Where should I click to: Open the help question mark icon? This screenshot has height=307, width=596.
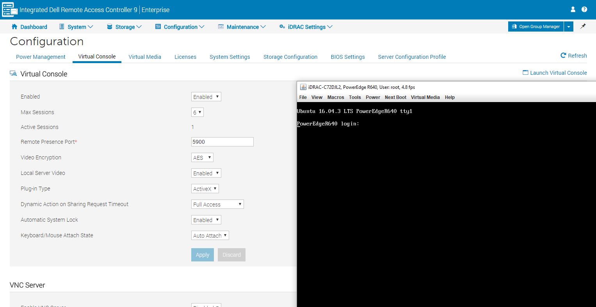click(x=584, y=9)
